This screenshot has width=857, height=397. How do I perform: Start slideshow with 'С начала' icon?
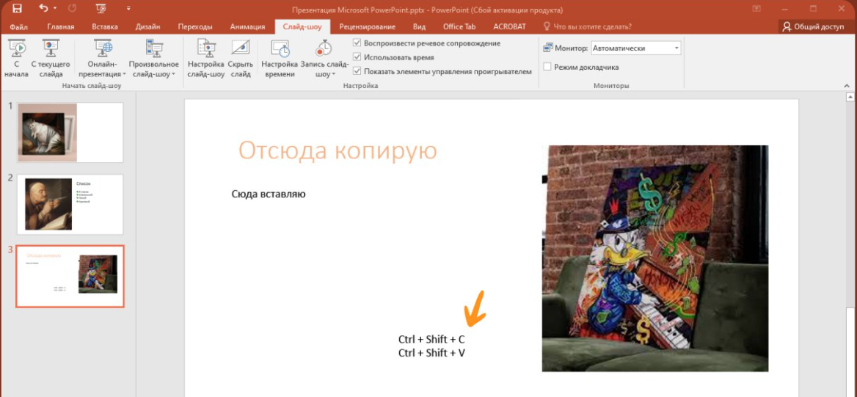click(x=16, y=48)
